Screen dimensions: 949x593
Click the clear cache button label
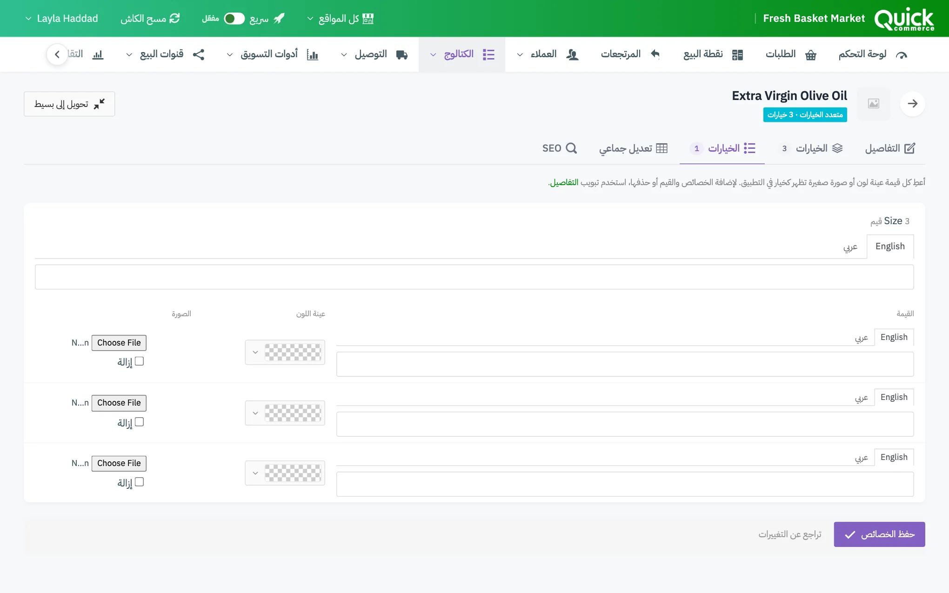click(143, 19)
